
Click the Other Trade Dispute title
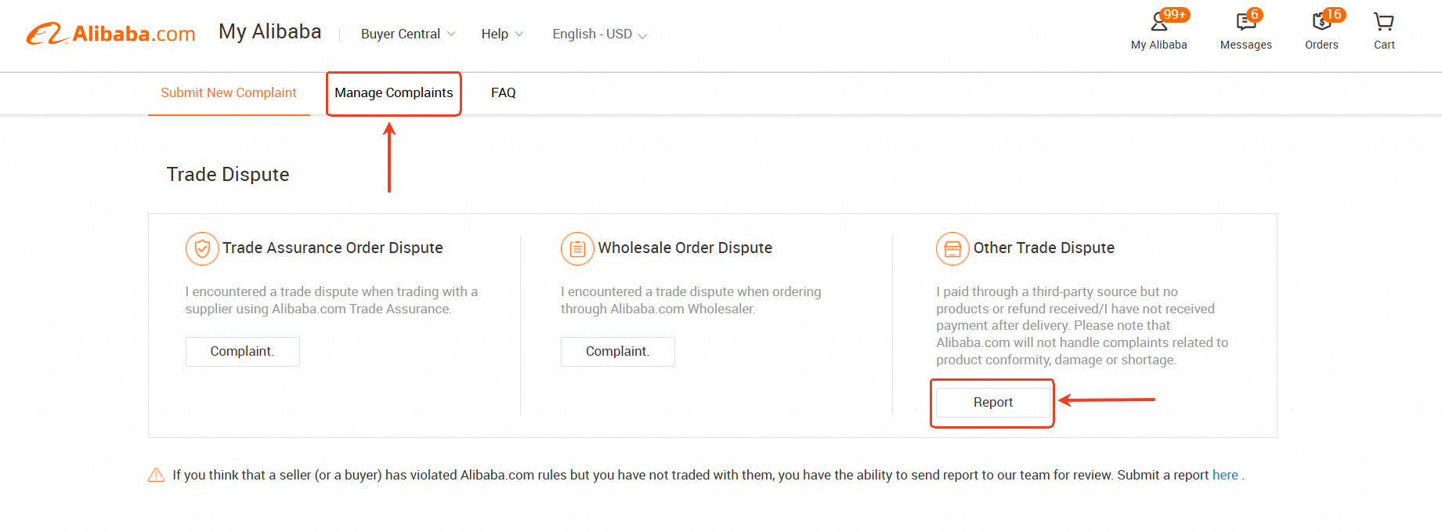pos(1044,248)
